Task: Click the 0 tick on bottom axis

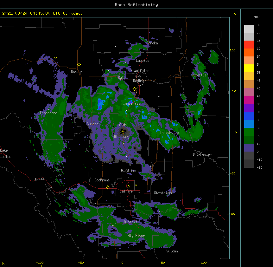Action: 122,263
